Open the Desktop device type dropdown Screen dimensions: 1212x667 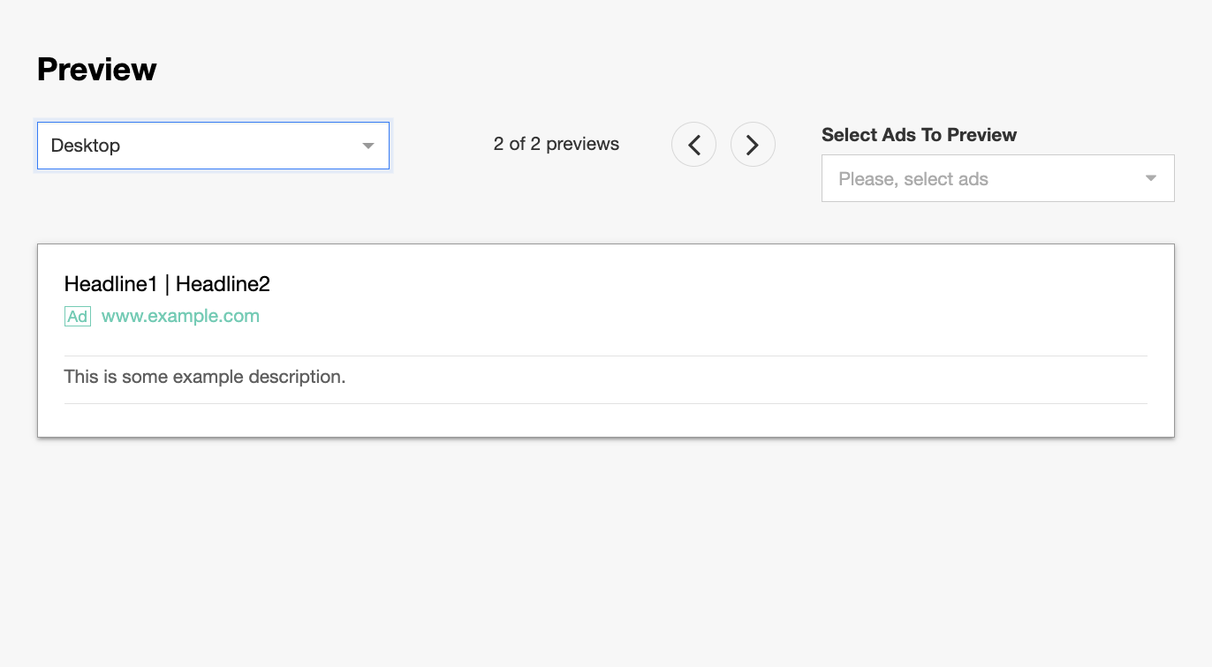tap(212, 146)
